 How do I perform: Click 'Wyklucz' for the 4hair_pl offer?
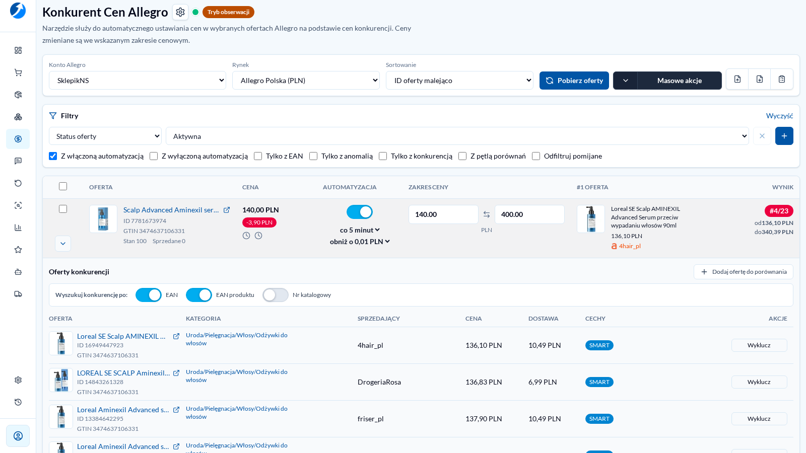click(759, 345)
